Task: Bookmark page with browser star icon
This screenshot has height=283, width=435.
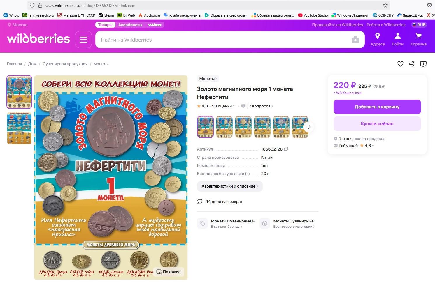Action: 385,5
